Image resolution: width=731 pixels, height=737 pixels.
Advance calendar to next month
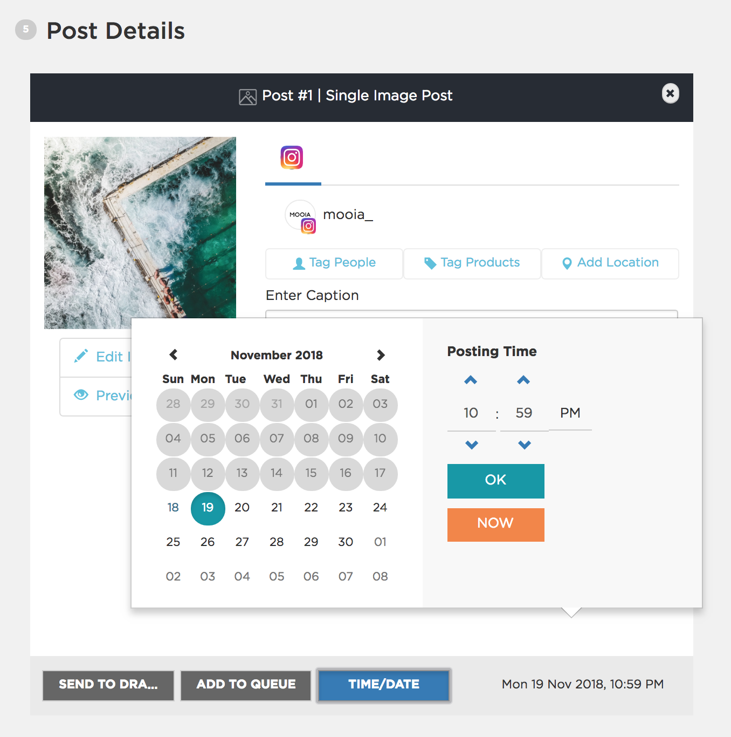[381, 355]
